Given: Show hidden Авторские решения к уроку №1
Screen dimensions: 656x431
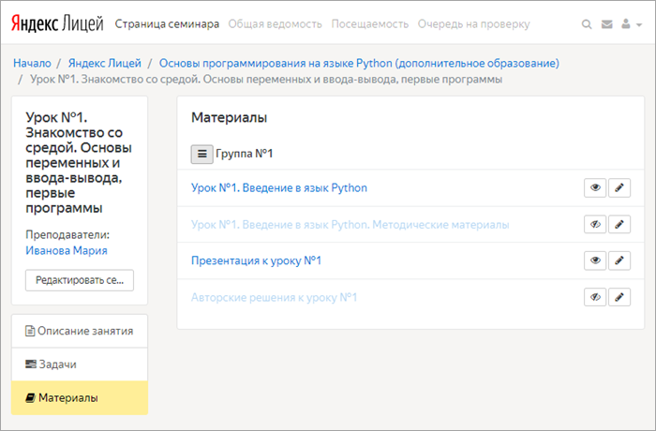Looking at the screenshot, I should pyautogui.click(x=595, y=297).
